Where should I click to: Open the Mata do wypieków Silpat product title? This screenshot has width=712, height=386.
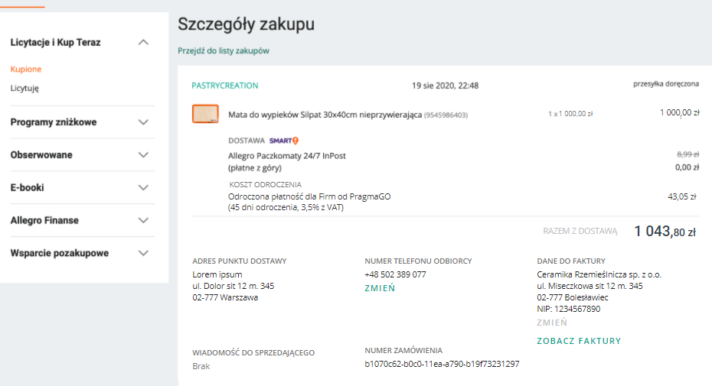point(325,115)
